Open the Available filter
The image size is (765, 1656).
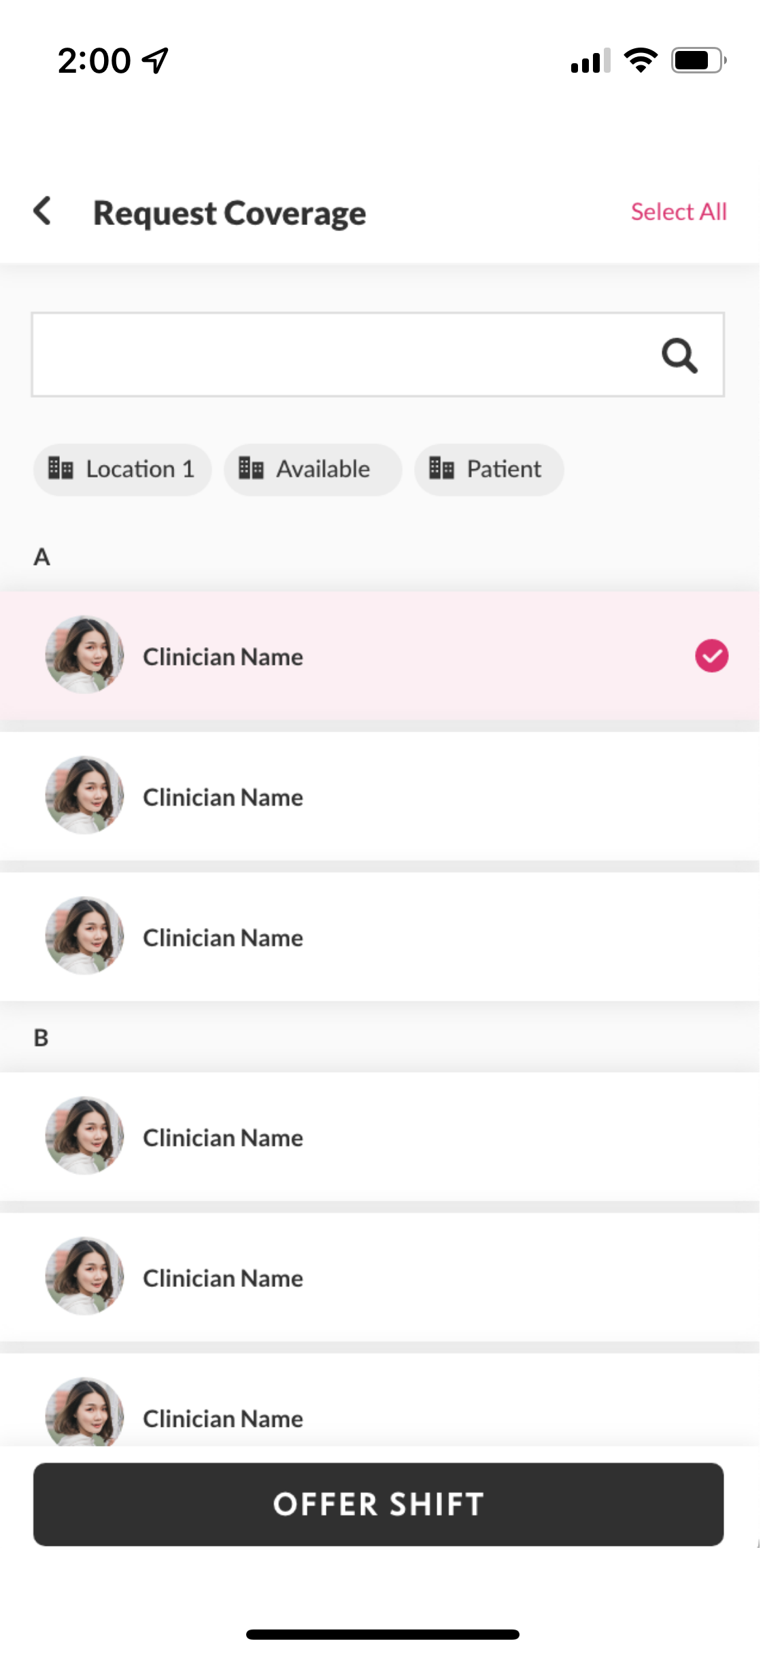(x=313, y=469)
